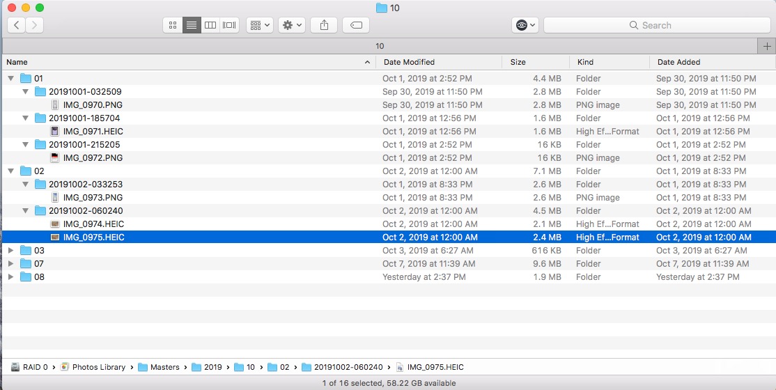Click 2019 in path bar
This screenshot has height=390, width=776.
coord(207,367)
